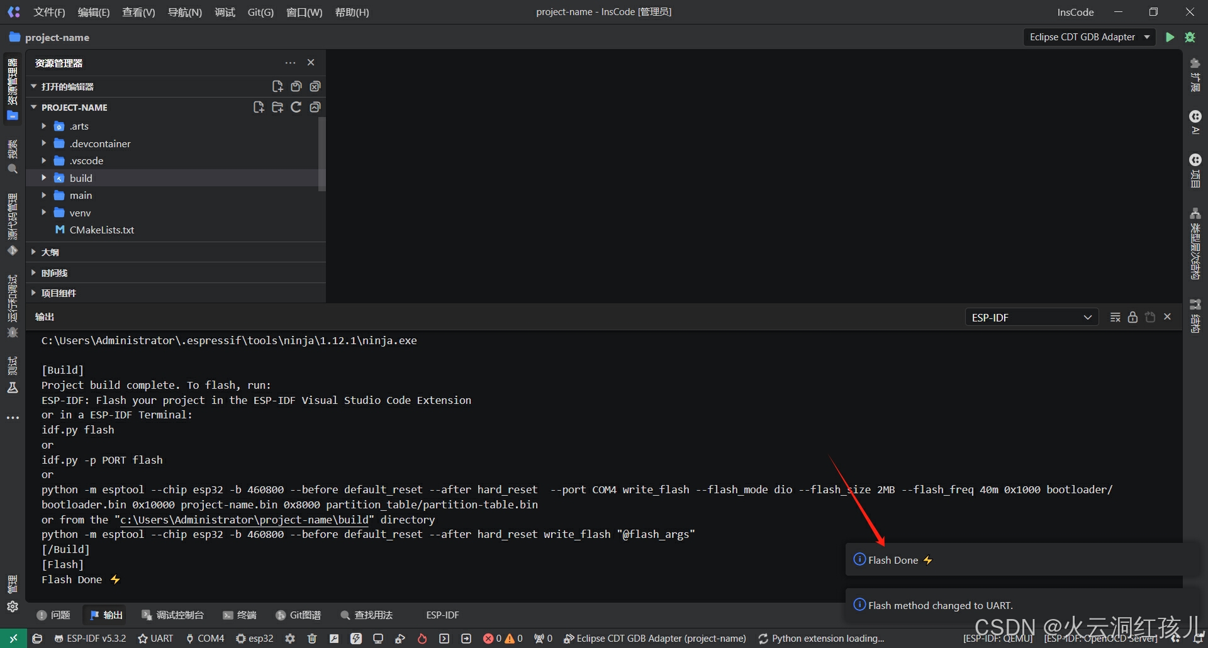Close the Explorer side panel
The image size is (1208, 648).
pyautogui.click(x=311, y=62)
